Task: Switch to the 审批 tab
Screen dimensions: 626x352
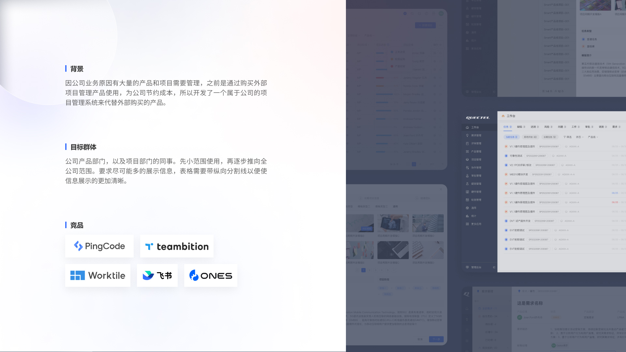Action: point(589,127)
